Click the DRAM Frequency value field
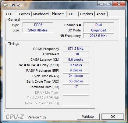 (x=76, y=49)
